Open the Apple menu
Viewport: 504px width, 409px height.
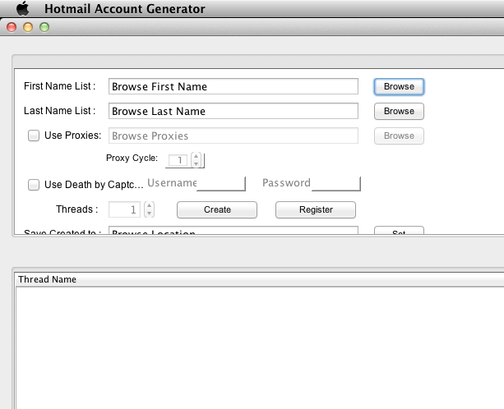coord(22,8)
